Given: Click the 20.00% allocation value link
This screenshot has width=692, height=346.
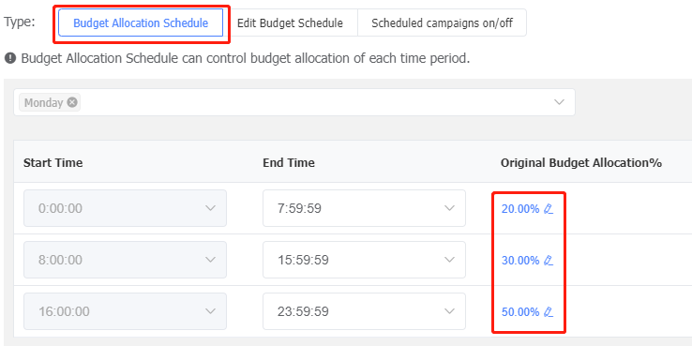Looking at the screenshot, I should 520,209.
